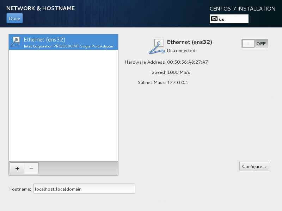
Task: Toggle the Ethernet ens32 switch on
Action: point(255,44)
